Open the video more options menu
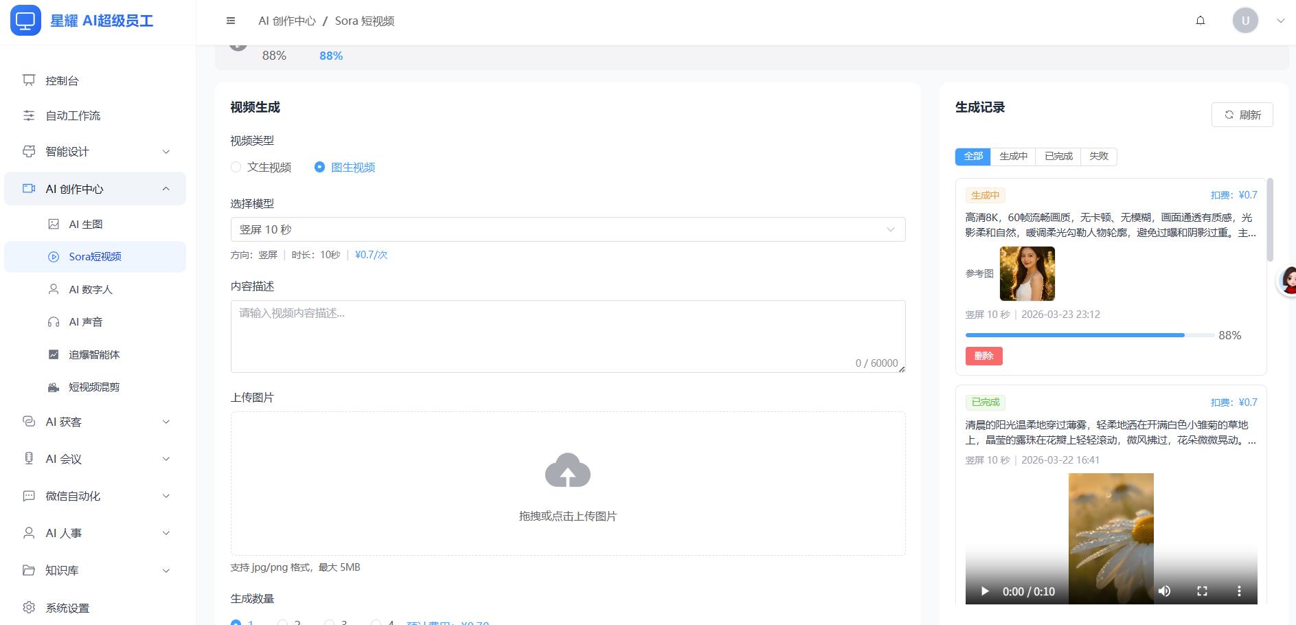 pos(1239,591)
